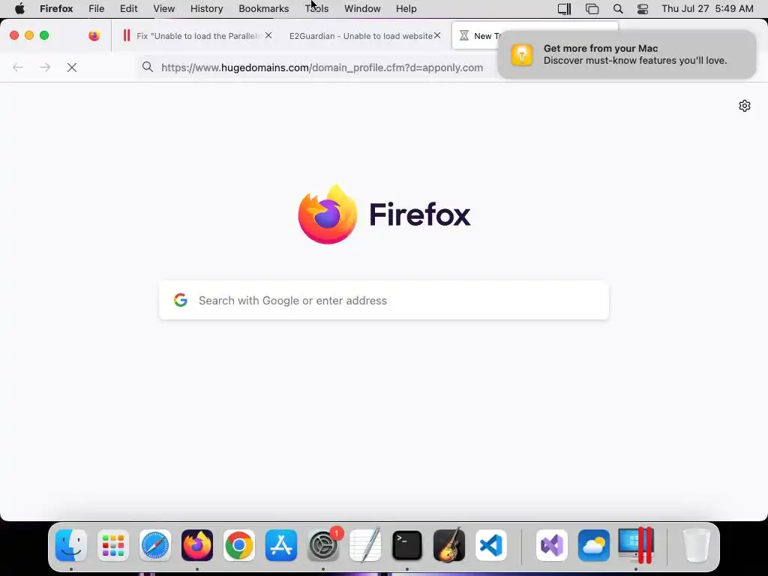This screenshot has width=768, height=576.
Task: Open Launchpad from the Dock
Action: (x=113, y=545)
